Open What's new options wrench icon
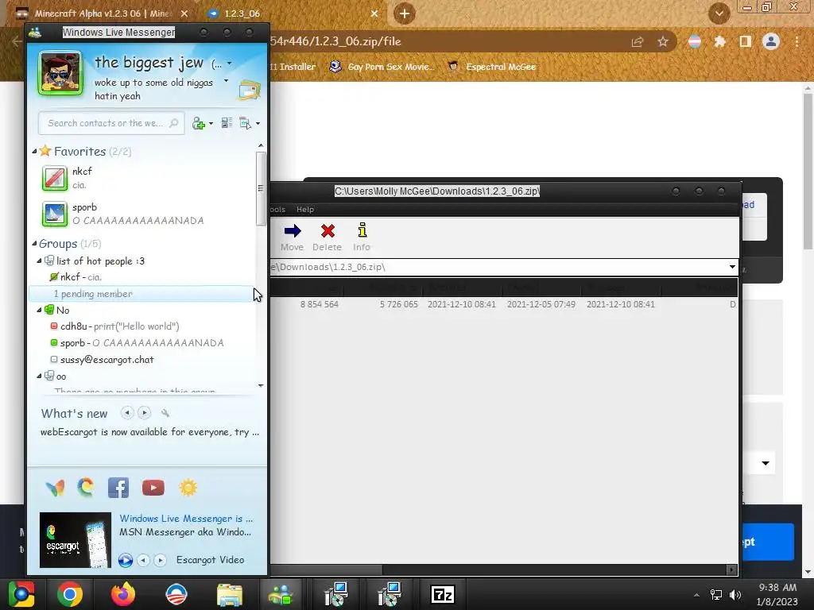814x610 pixels. click(x=165, y=413)
